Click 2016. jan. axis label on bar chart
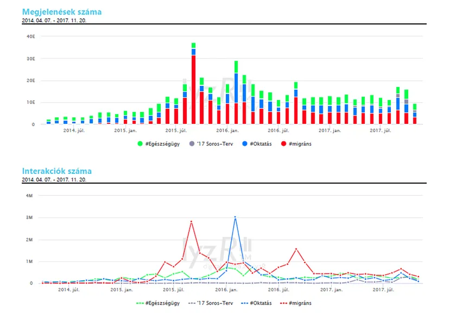The width and height of the screenshot is (449, 313). [227, 131]
